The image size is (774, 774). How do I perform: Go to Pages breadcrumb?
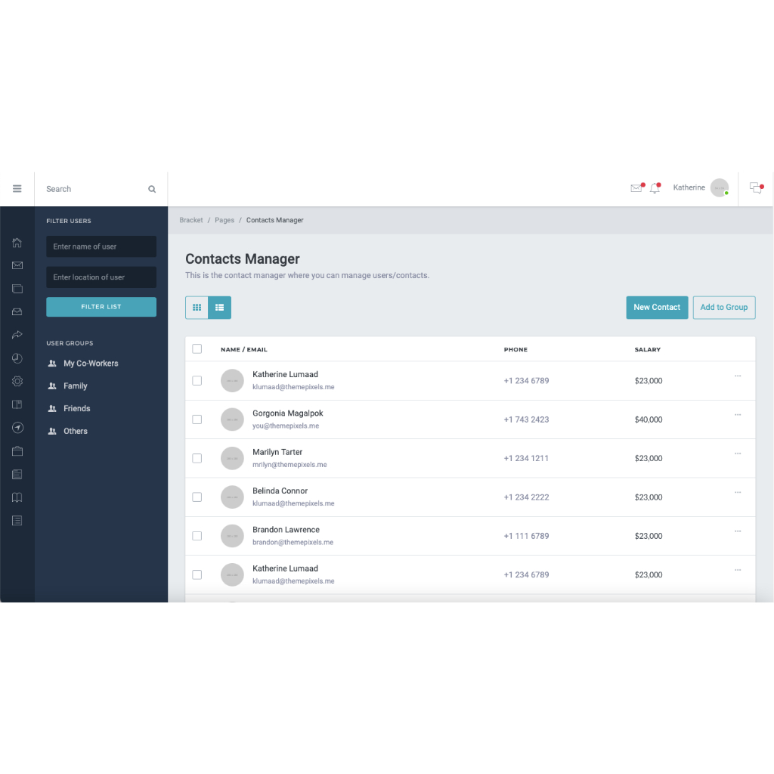tap(224, 220)
